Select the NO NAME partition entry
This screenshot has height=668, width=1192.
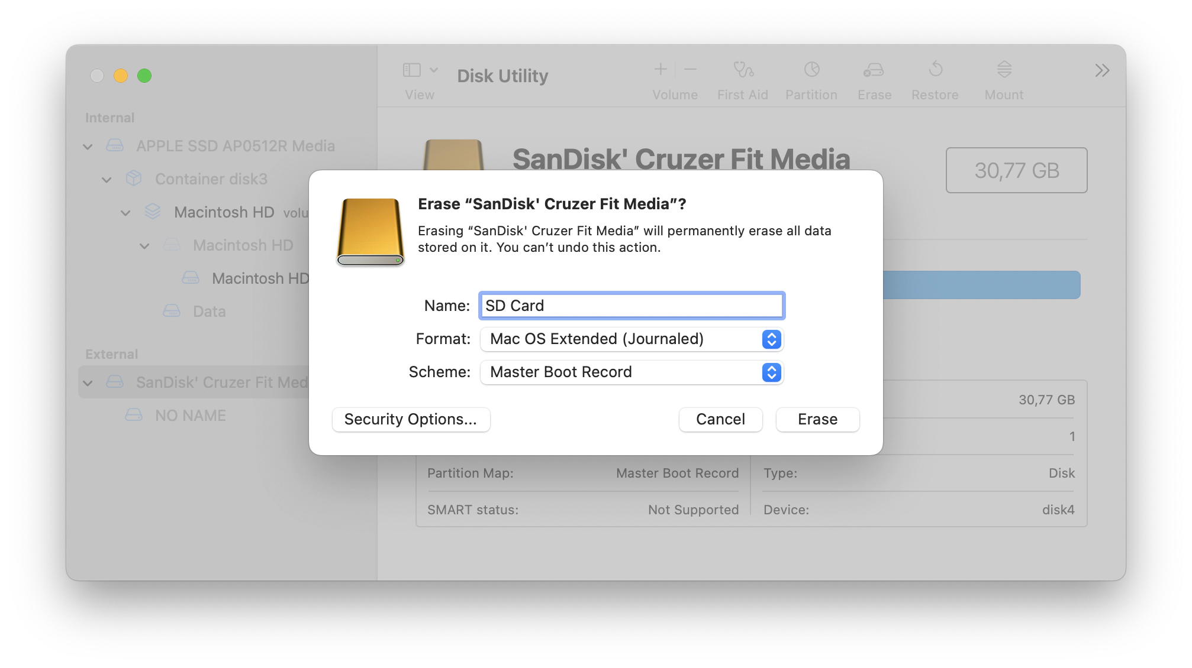pos(191,414)
